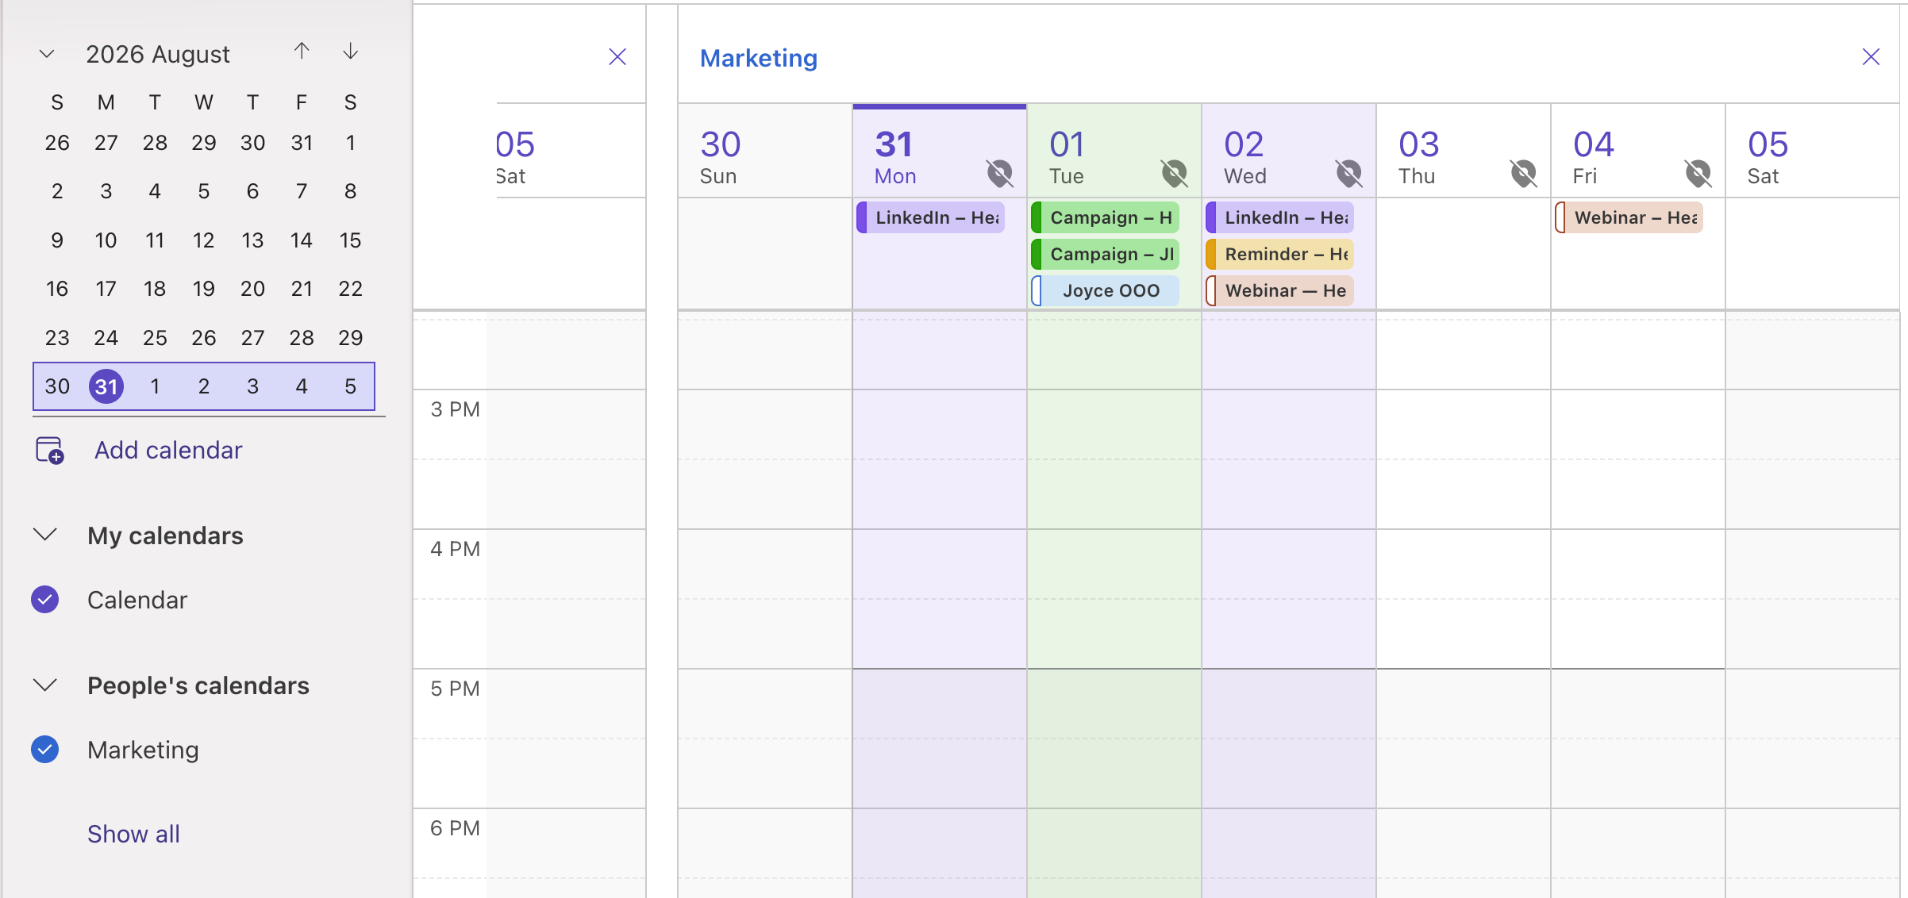
Task: Click the no-location icon on Monday 31
Action: 999,173
